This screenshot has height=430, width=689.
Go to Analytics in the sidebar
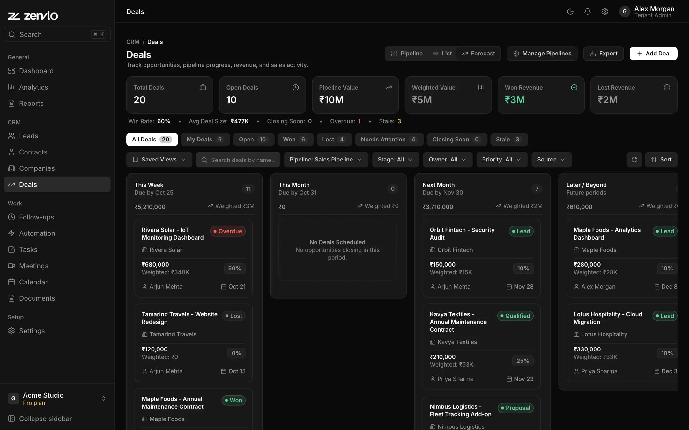[57, 87]
